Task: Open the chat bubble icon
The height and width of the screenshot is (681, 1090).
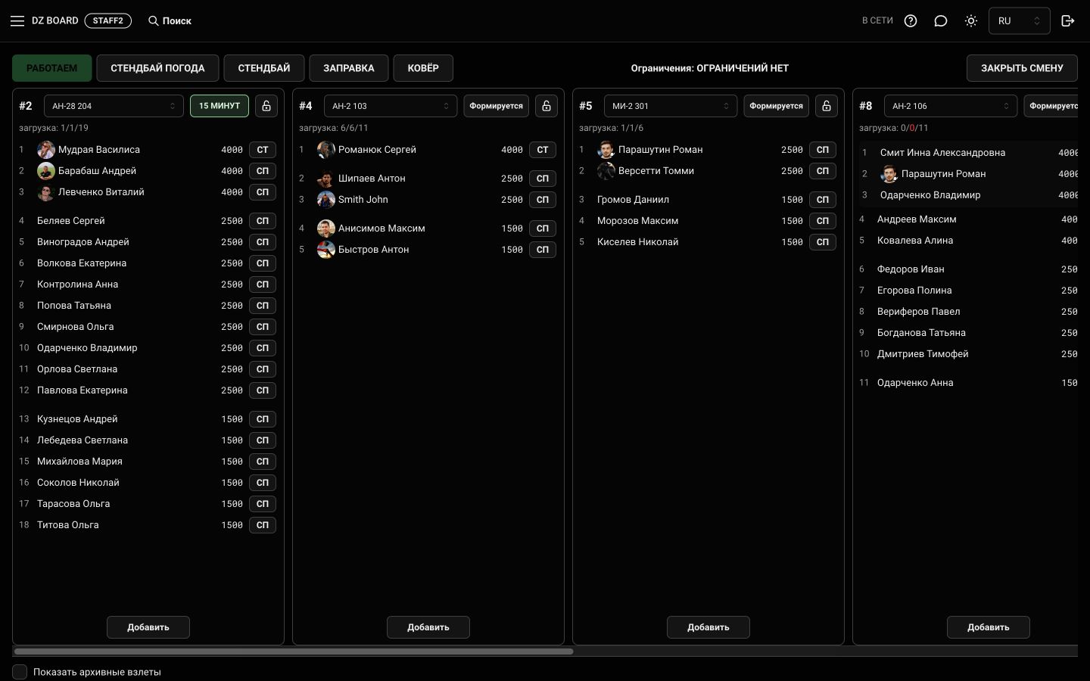Action: click(x=941, y=21)
